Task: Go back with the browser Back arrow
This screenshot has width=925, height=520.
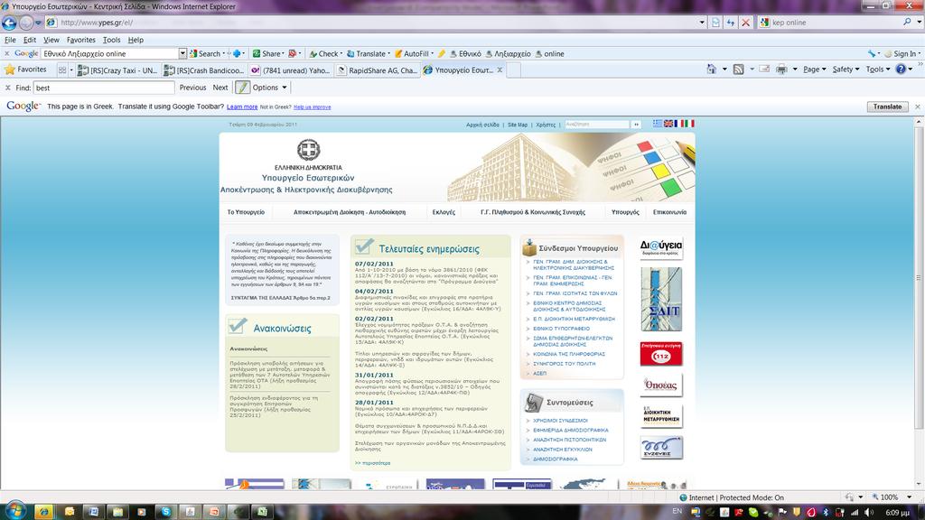Action: [x=9, y=23]
